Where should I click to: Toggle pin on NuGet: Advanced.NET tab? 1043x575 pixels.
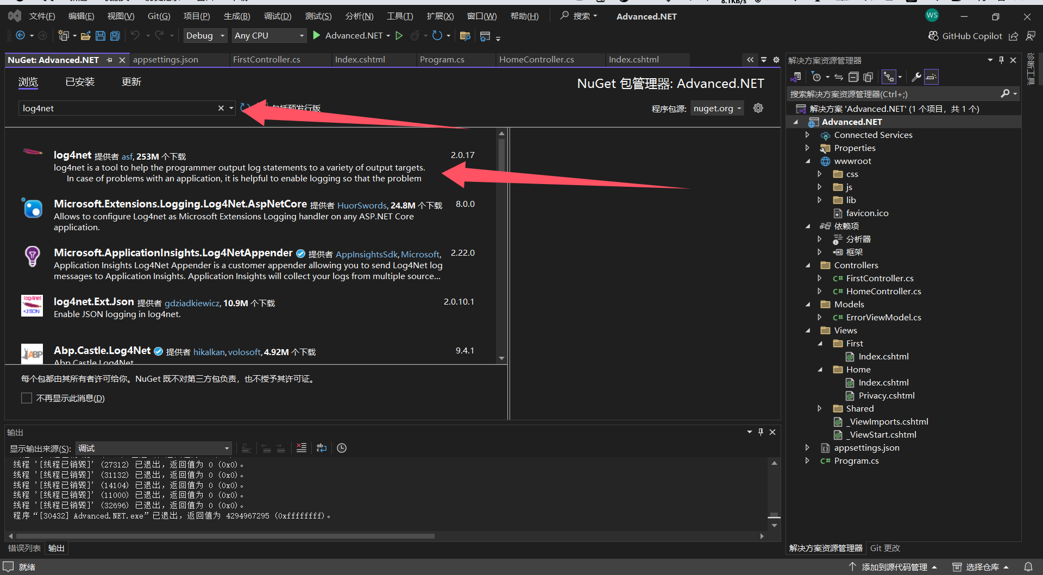click(x=109, y=60)
